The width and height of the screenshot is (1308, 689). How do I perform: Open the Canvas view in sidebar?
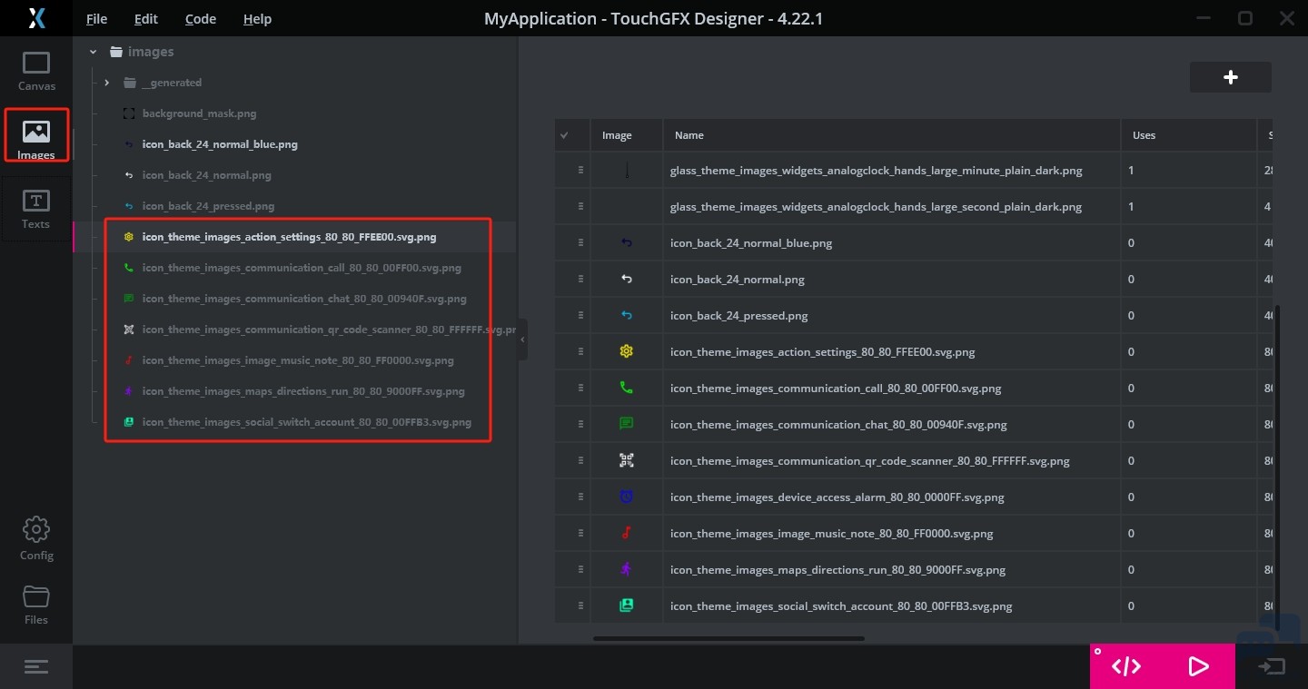point(36,72)
